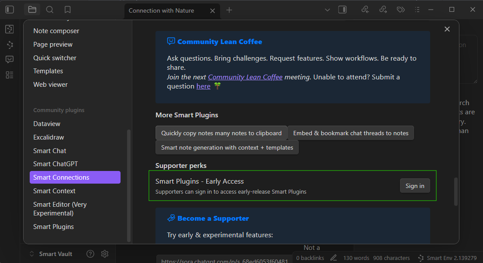483x263 pixels.
Task: Select Smart Context in settings sidebar
Action: [54, 191]
